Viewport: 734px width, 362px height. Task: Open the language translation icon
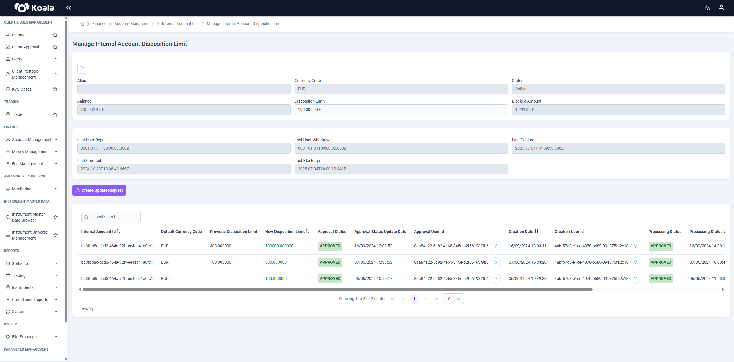click(707, 8)
